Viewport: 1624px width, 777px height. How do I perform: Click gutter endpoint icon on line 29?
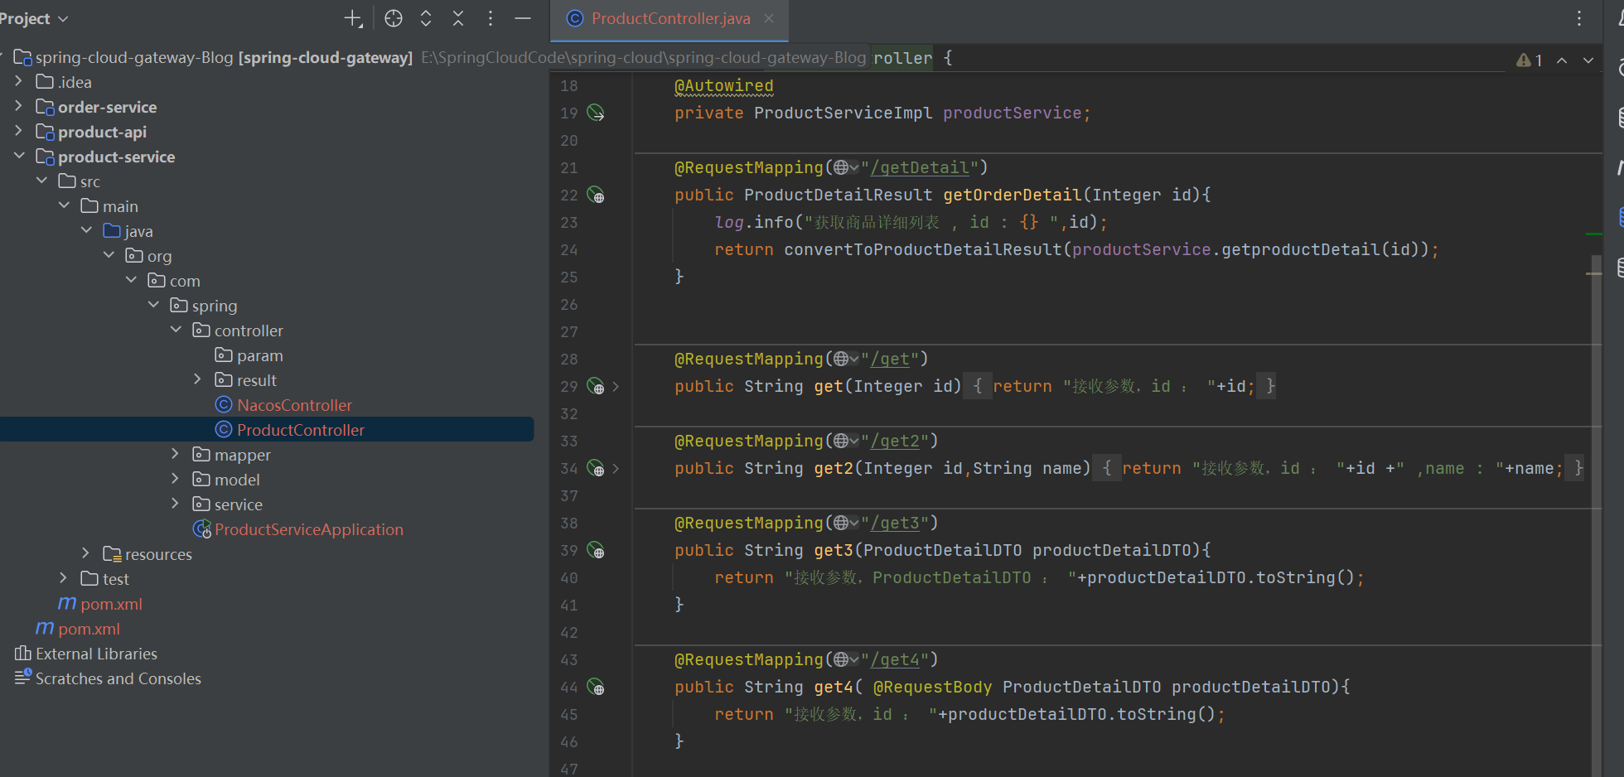pos(596,386)
